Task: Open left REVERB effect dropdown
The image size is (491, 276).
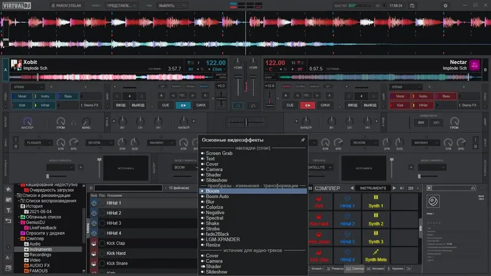Action: click(99, 143)
